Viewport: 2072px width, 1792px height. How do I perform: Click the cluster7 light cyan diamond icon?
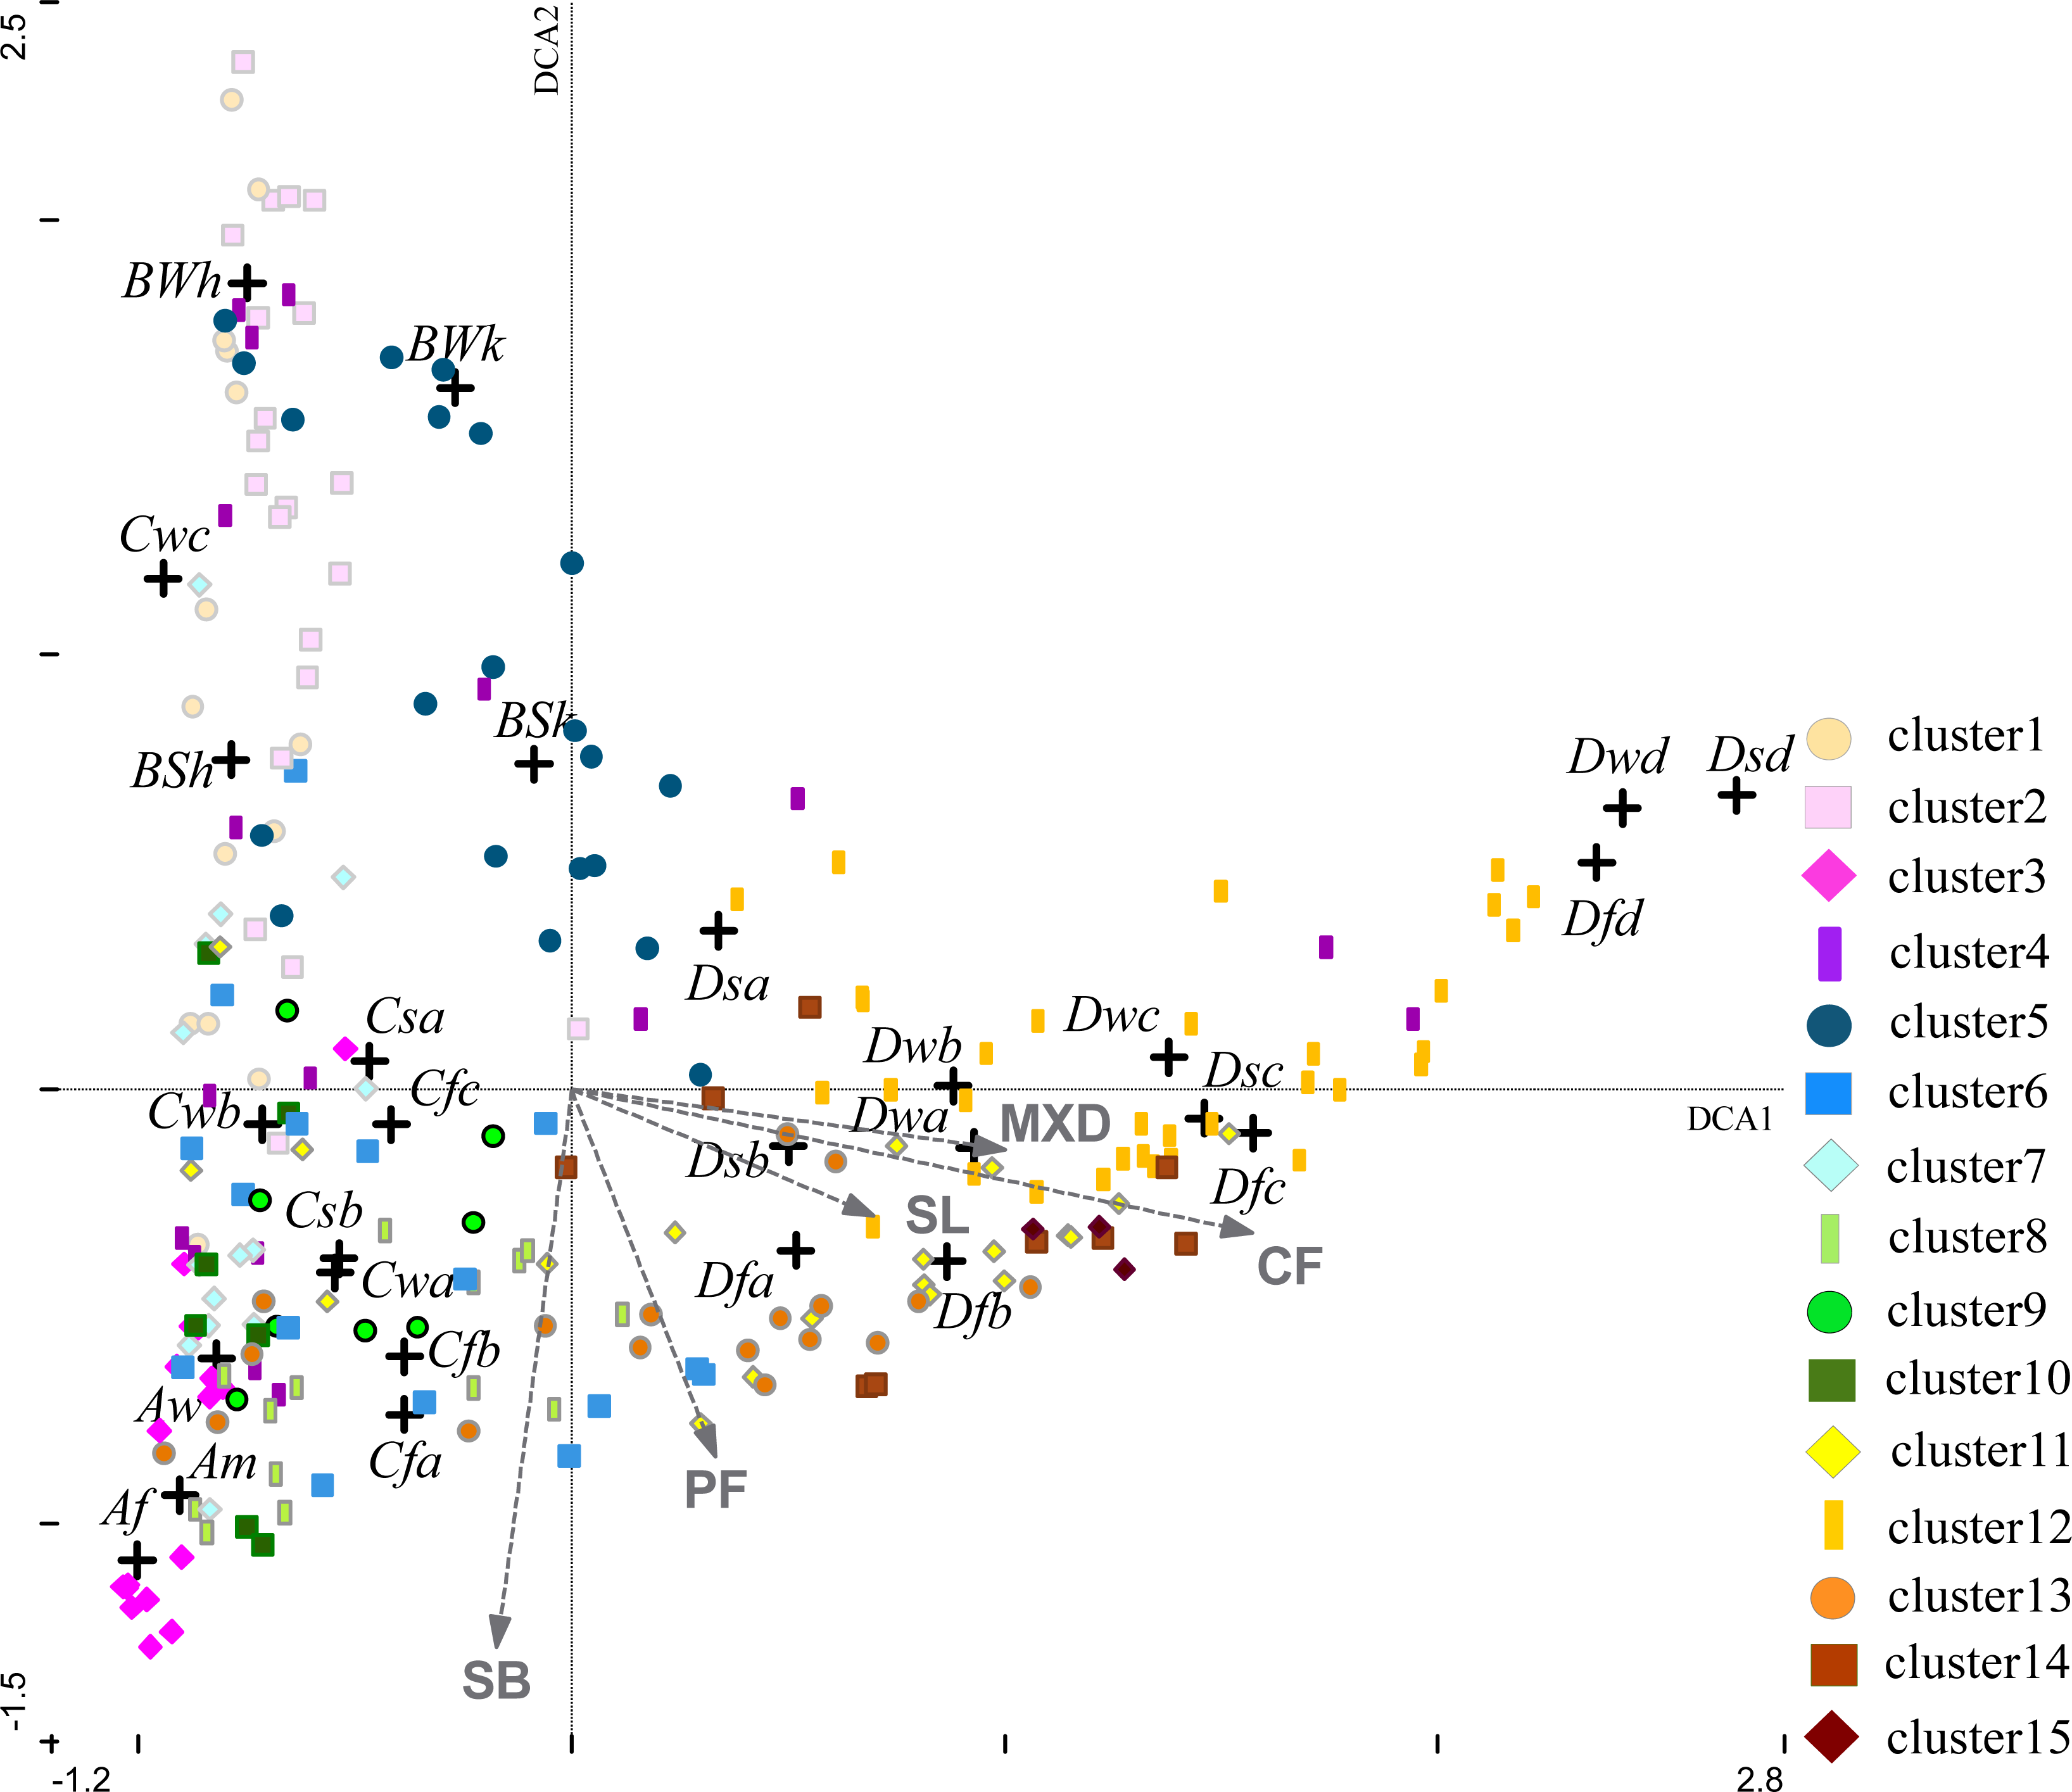(x=1830, y=1166)
